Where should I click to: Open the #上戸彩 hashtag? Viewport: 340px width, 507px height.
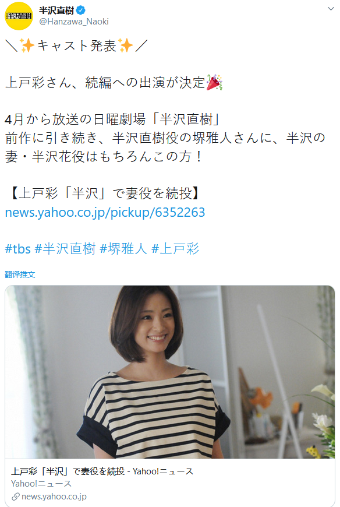point(175,249)
